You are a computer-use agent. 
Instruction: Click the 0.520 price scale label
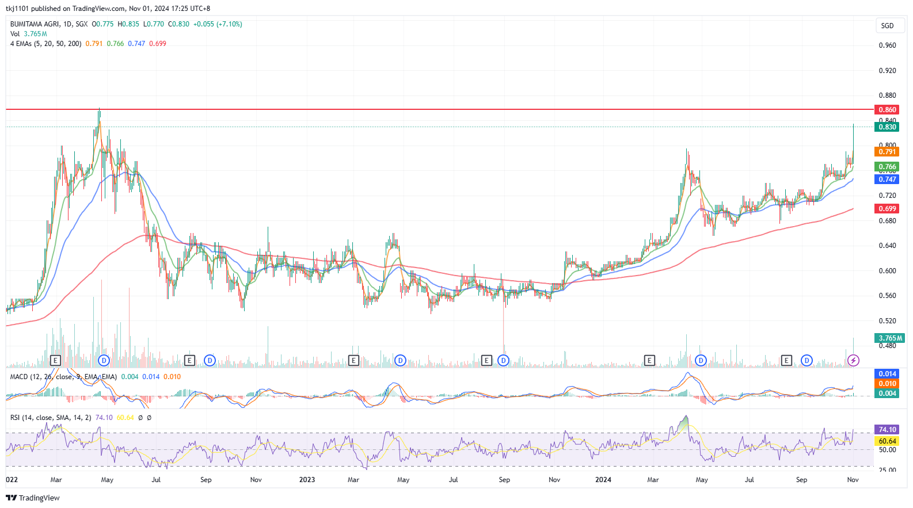pos(887,321)
